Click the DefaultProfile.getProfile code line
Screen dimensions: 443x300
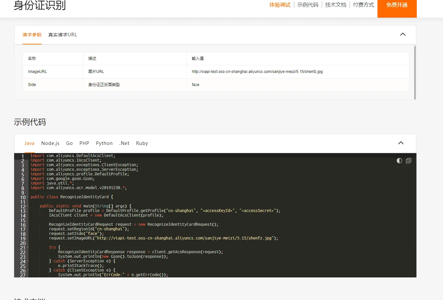click(x=164, y=211)
